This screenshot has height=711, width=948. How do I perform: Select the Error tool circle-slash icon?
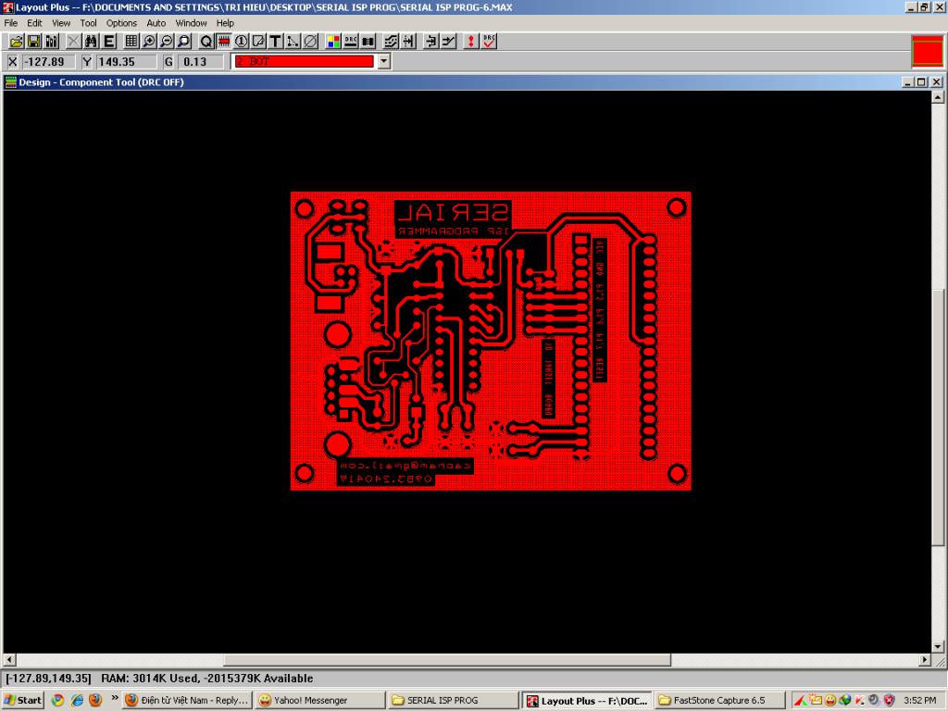click(310, 41)
